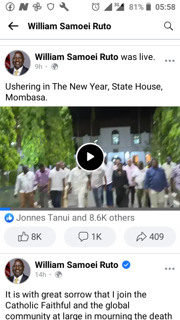
Task: Tap the alarm clock status icon
Action: (96, 7)
